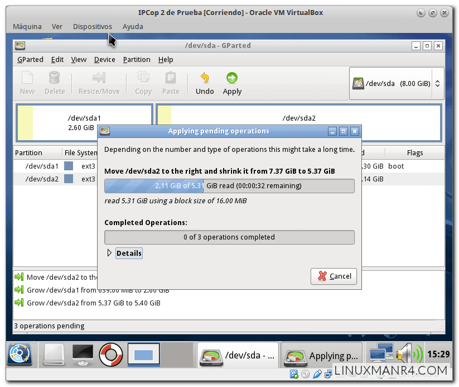459x387 pixels.
Task: Click the 15:29 taskbar clock
Action: pos(438,354)
